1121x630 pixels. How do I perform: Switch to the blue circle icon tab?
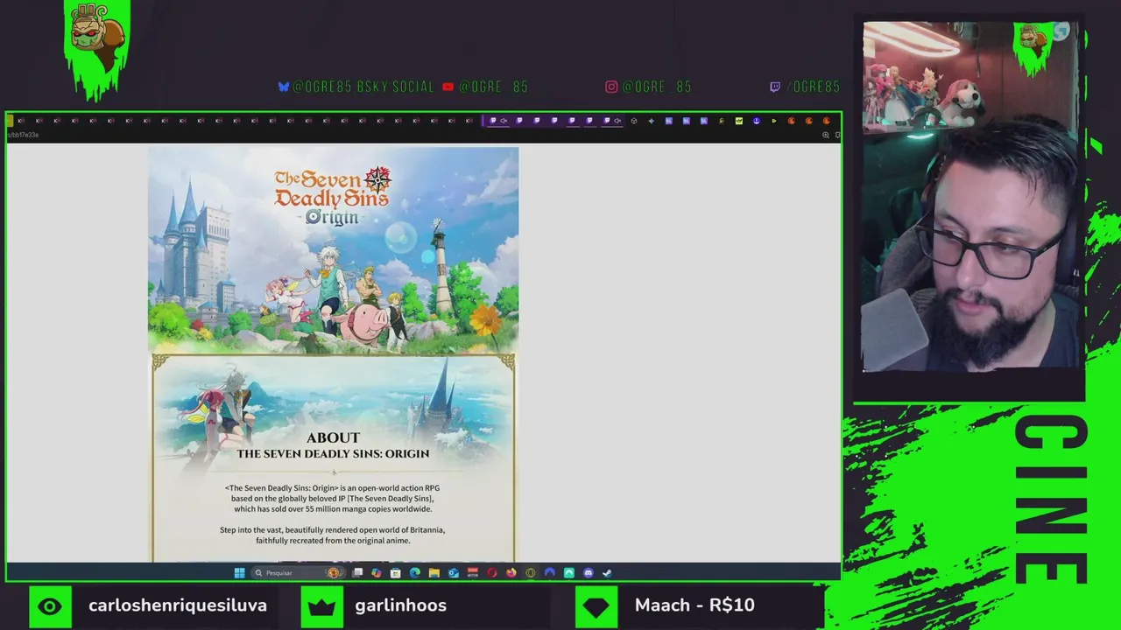coord(757,121)
